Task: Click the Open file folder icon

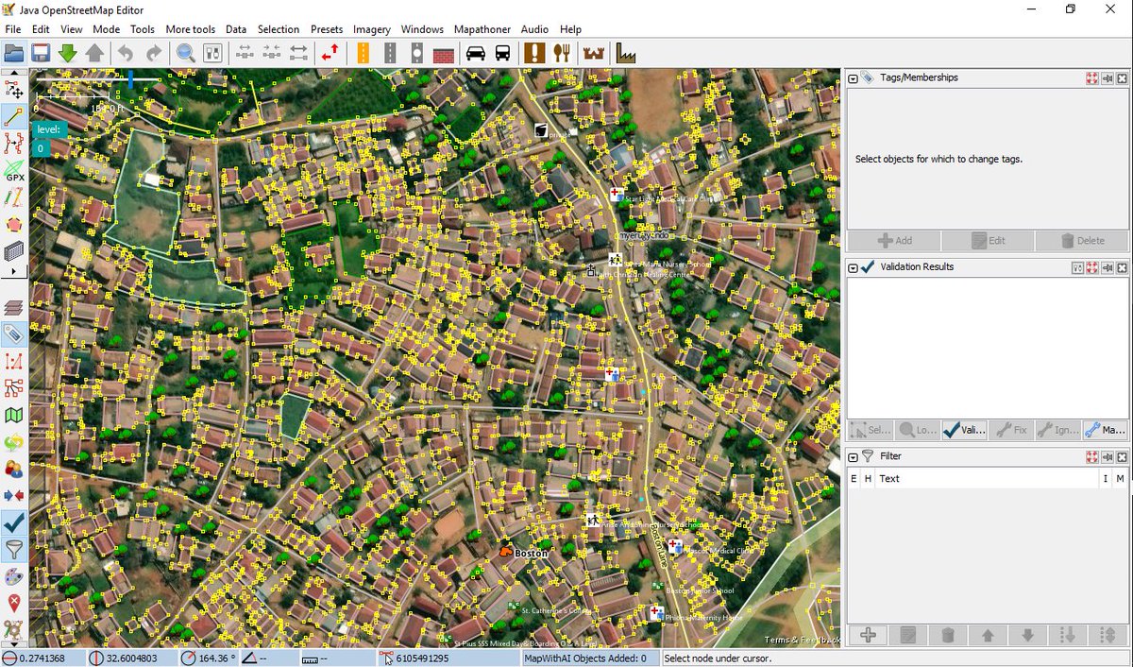Action: point(14,53)
